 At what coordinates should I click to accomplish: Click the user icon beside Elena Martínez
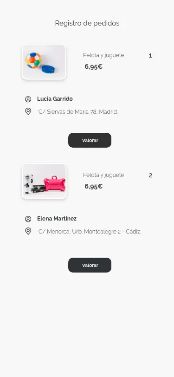tap(28, 219)
